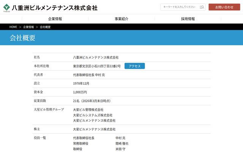Click the 21名（2026年3月末日時点） value

click(x=92, y=101)
